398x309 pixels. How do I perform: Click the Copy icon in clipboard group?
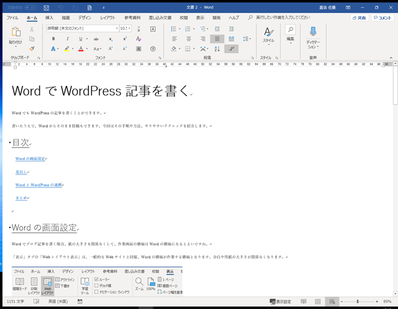32,39
